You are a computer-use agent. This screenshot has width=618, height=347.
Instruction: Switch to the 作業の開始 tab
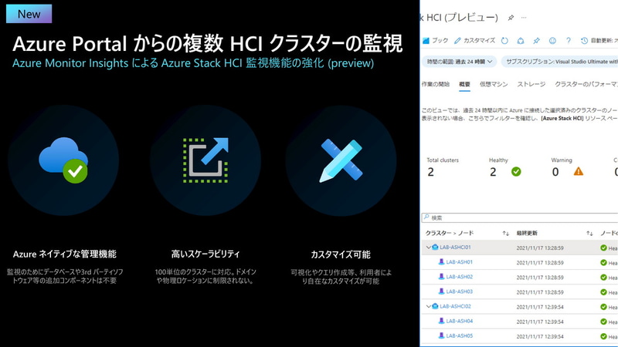click(x=436, y=84)
